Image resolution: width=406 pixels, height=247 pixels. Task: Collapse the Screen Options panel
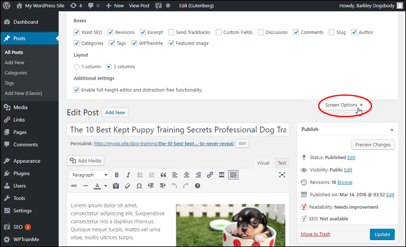coord(344,105)
